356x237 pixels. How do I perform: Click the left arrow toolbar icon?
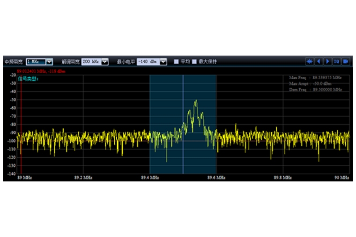coord(319,61)
